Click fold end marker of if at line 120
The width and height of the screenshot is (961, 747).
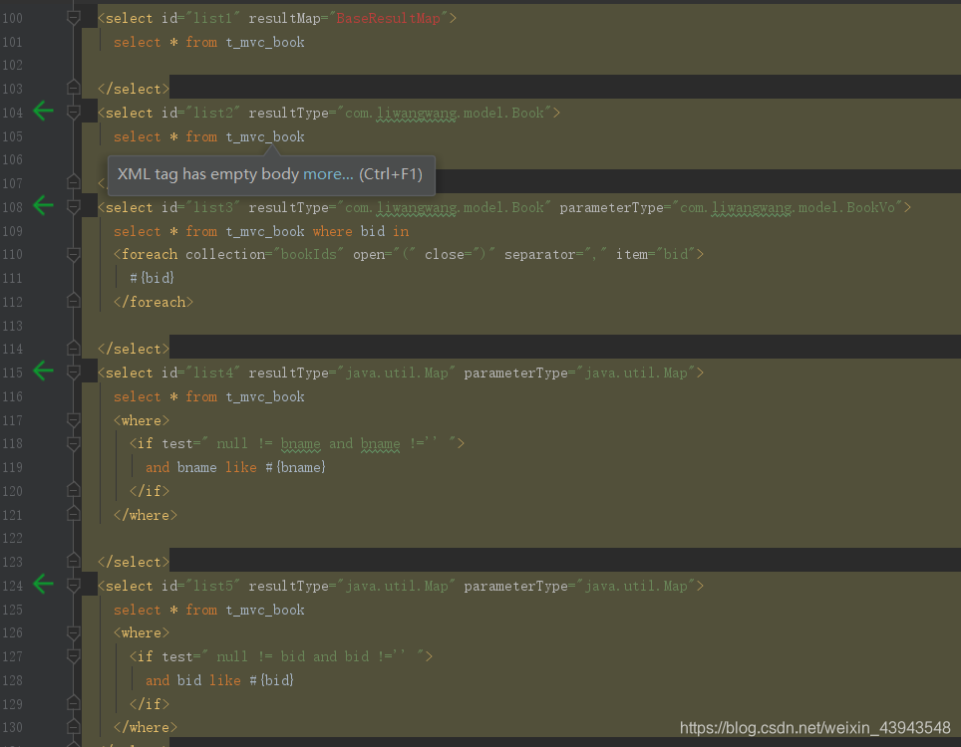click(73, 490)
